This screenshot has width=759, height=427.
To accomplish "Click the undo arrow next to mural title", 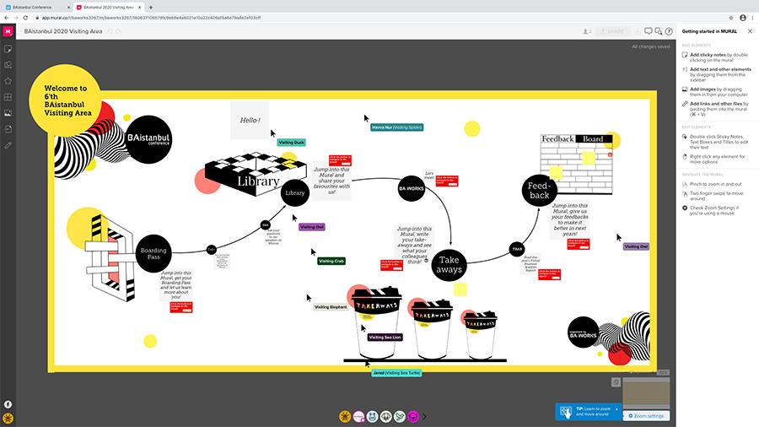I will coord(110,31).
